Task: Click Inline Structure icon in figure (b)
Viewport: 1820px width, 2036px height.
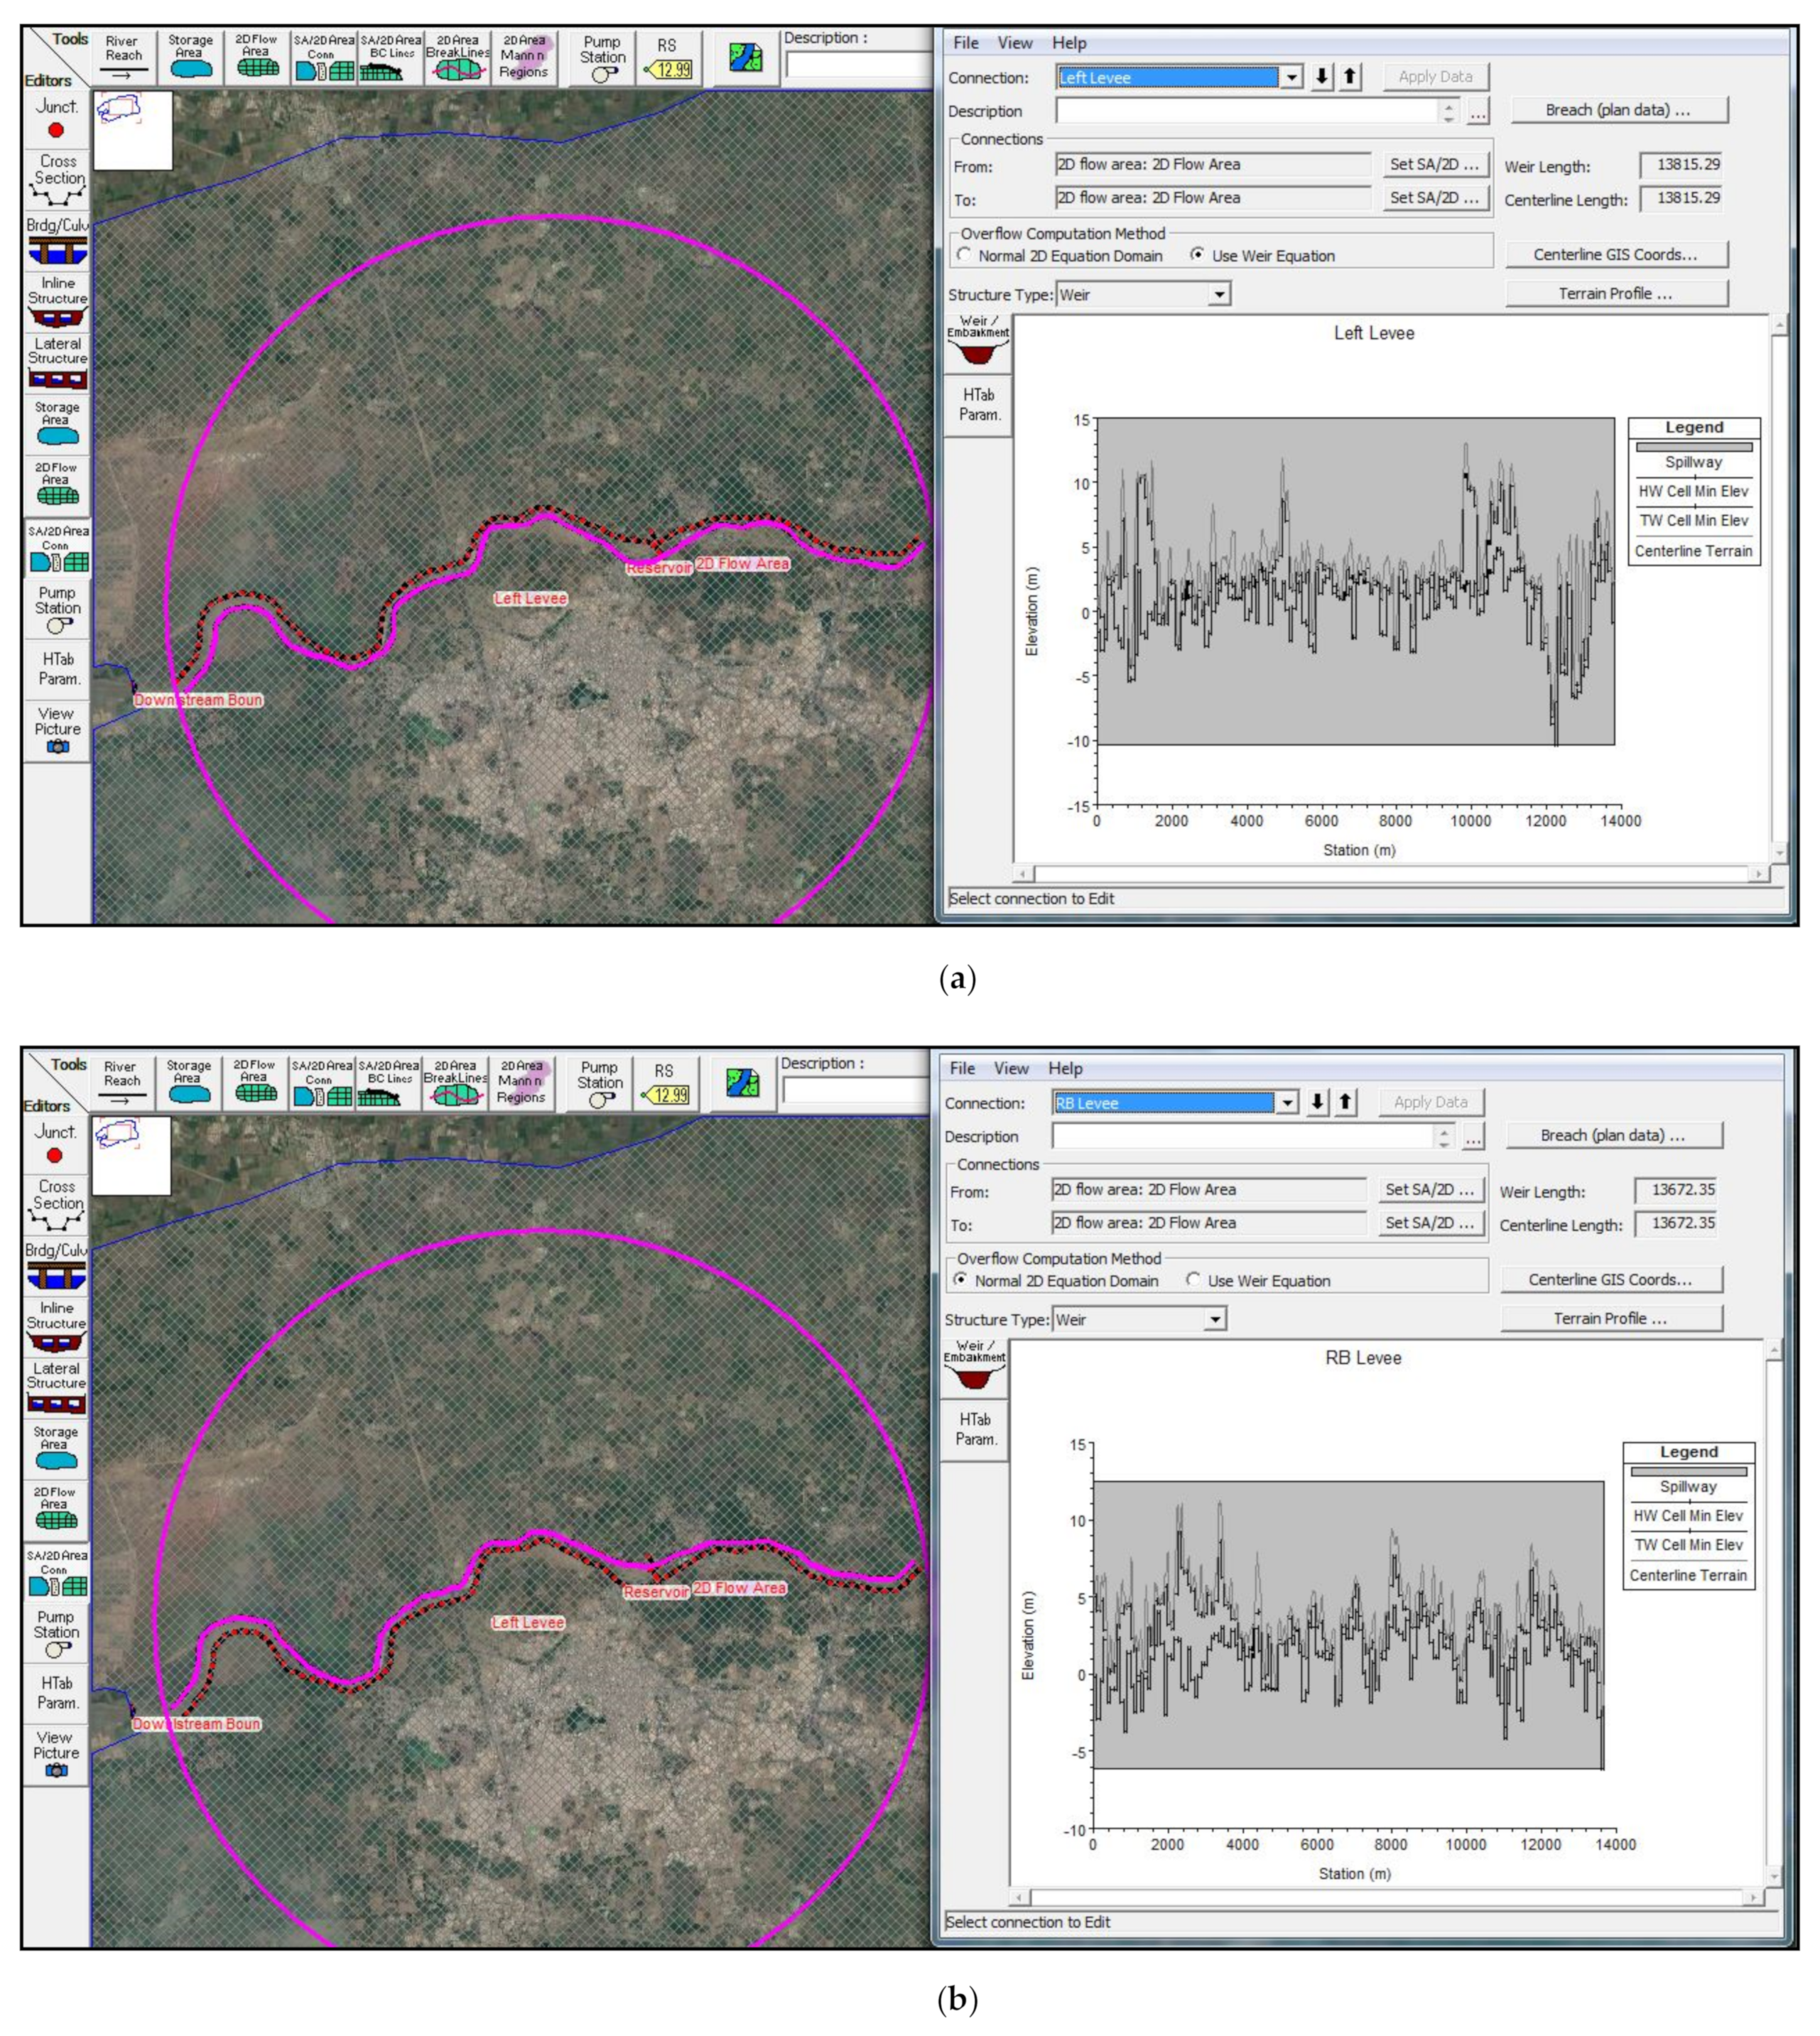Action: pos(56,1326)
